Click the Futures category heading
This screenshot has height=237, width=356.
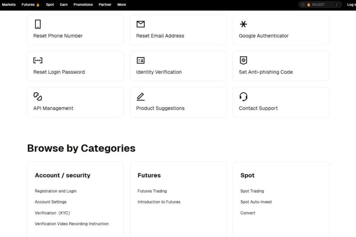pos(149,175)
